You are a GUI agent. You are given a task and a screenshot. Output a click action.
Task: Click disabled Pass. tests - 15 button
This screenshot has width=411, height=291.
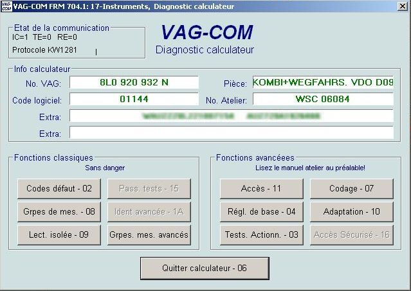pos(149,189)
